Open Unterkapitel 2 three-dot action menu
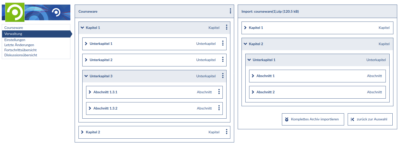The width and height of the screenshot is (400, 146). tap(223, 60)
